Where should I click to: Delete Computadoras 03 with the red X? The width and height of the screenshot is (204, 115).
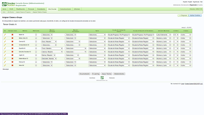coord(12,45)
